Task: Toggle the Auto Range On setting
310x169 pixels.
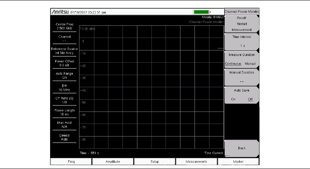Action: coord(64,76)
